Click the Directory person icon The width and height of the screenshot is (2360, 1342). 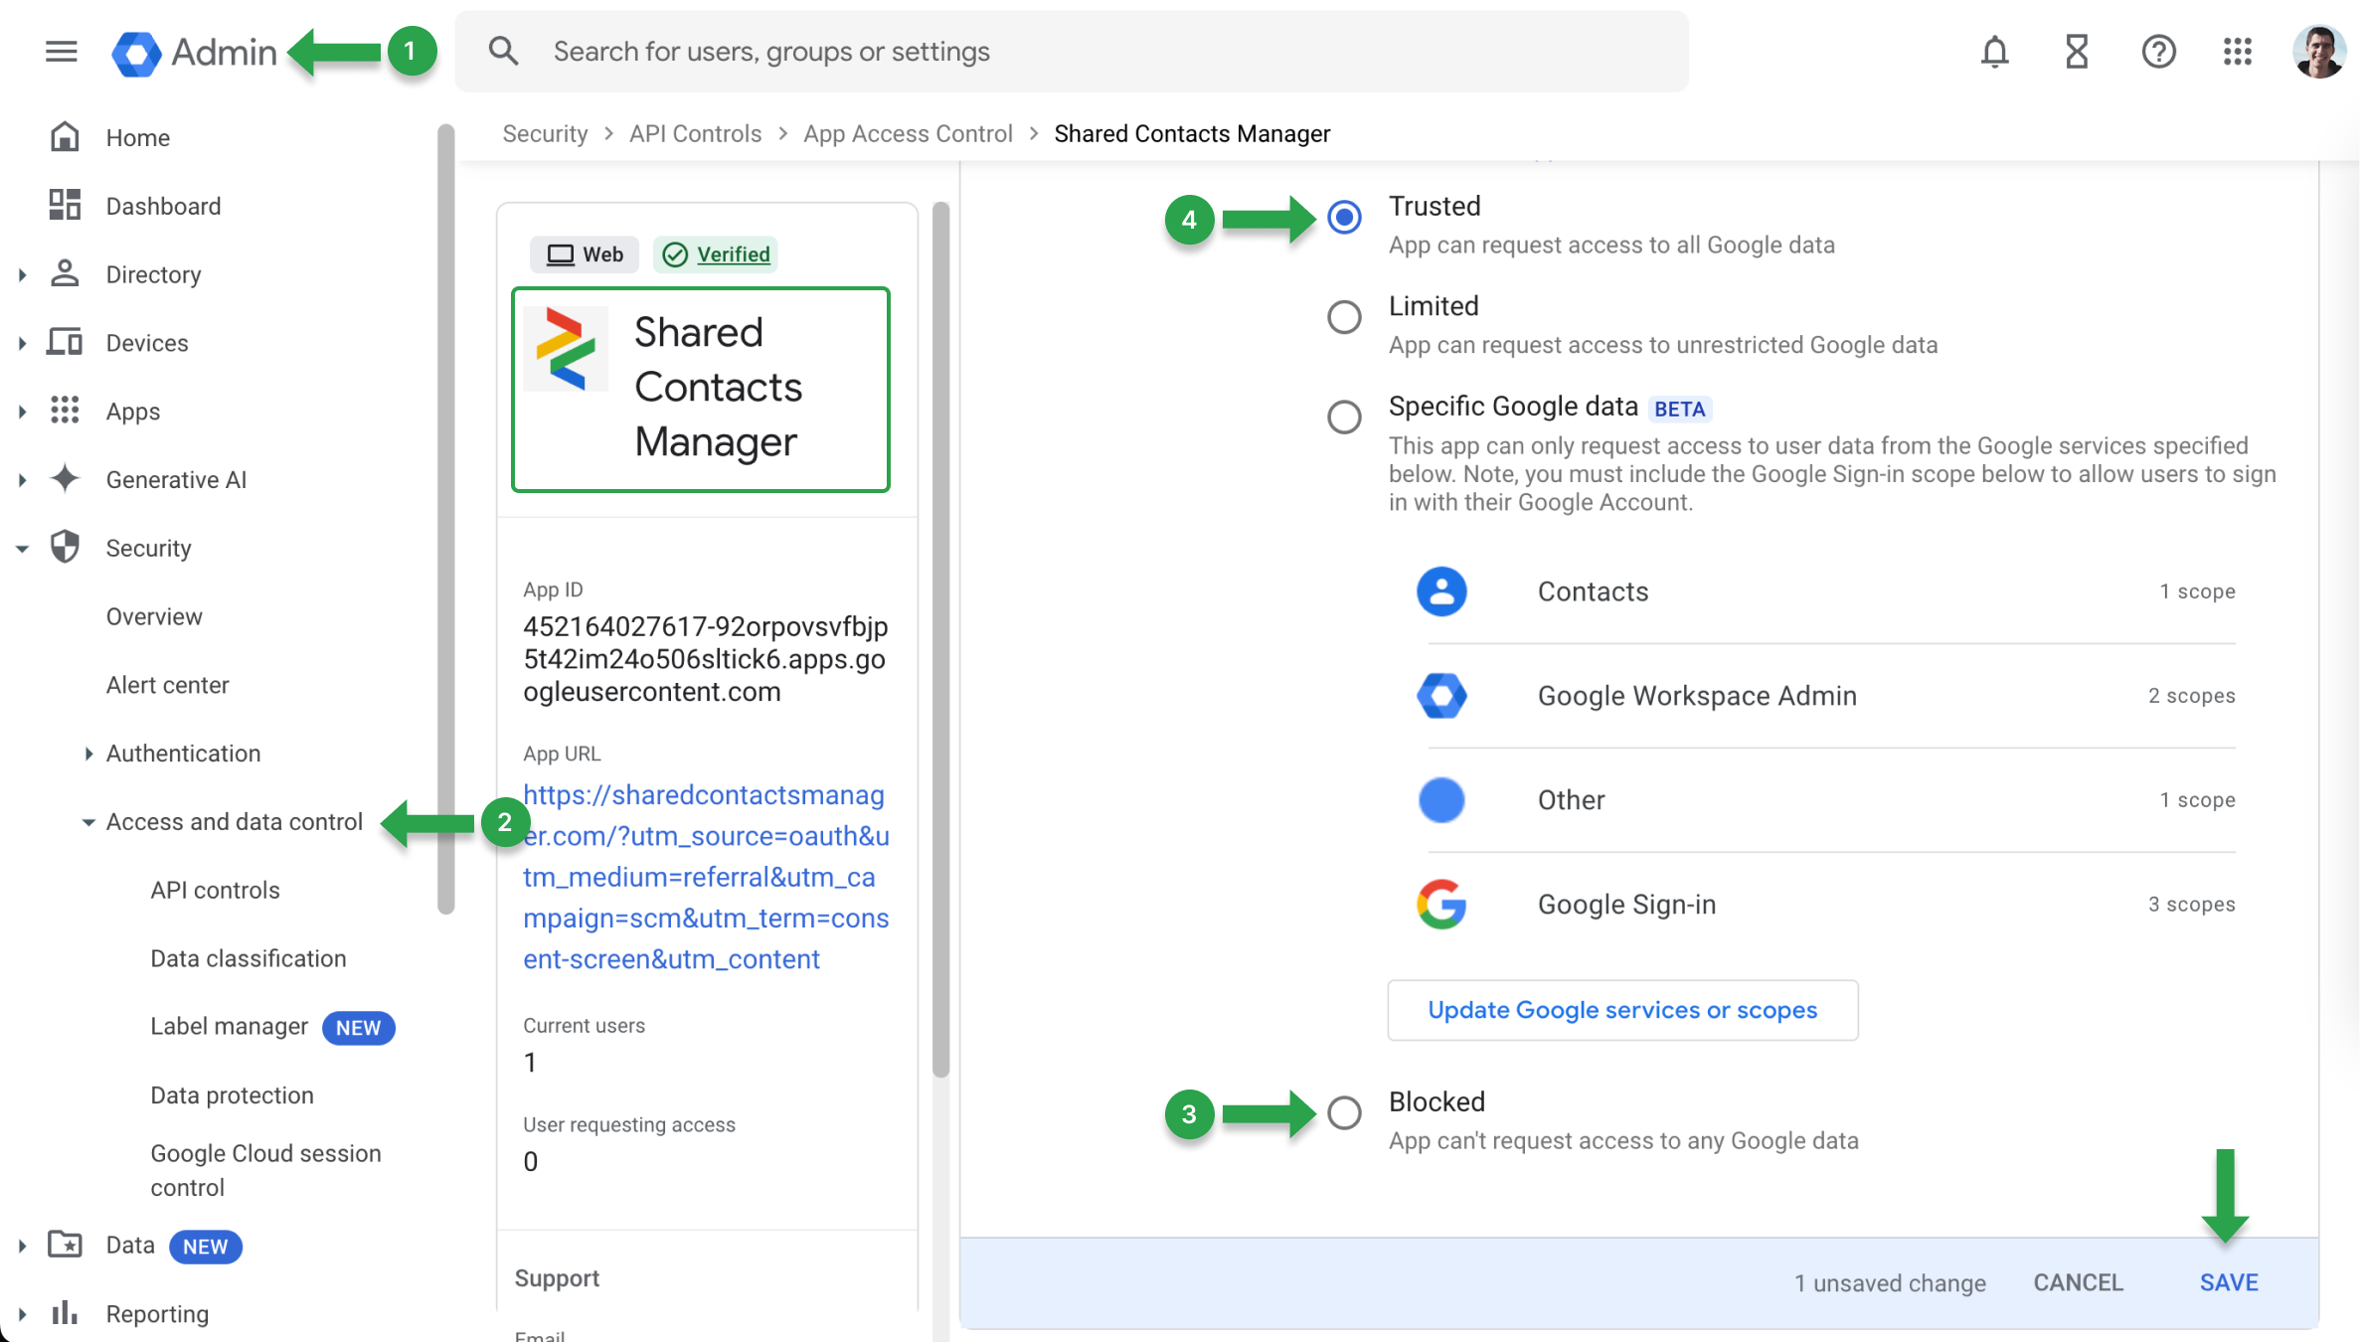65,273
